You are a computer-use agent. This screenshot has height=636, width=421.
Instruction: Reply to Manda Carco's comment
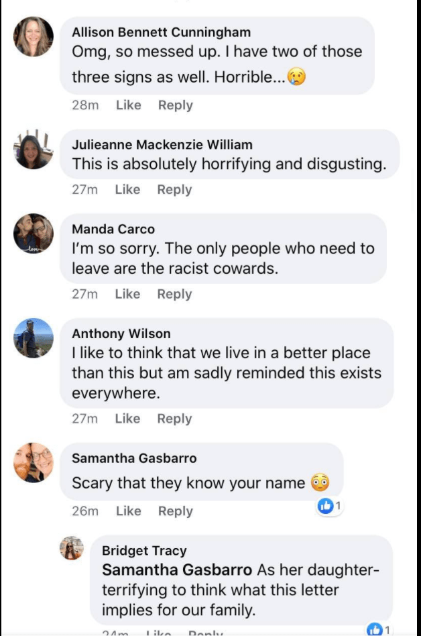[x=175, y=294]
